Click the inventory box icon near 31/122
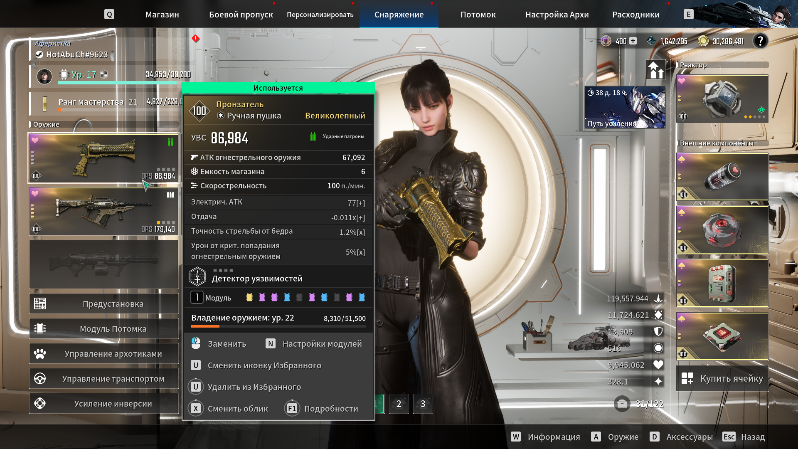798x449 pixels. (x=622, y=404)
